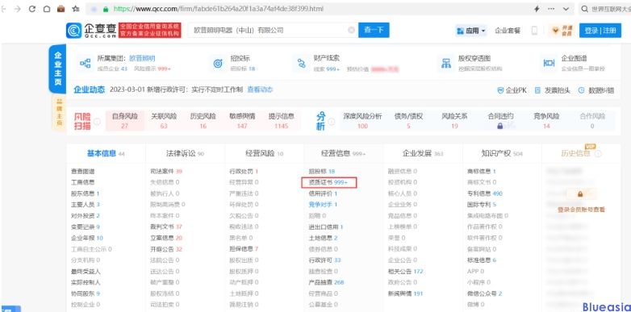Image resolution: width=631 pixels, height=312 pixels.
Task: Switch to the 基本信息 tab
Action: (106, 153)
